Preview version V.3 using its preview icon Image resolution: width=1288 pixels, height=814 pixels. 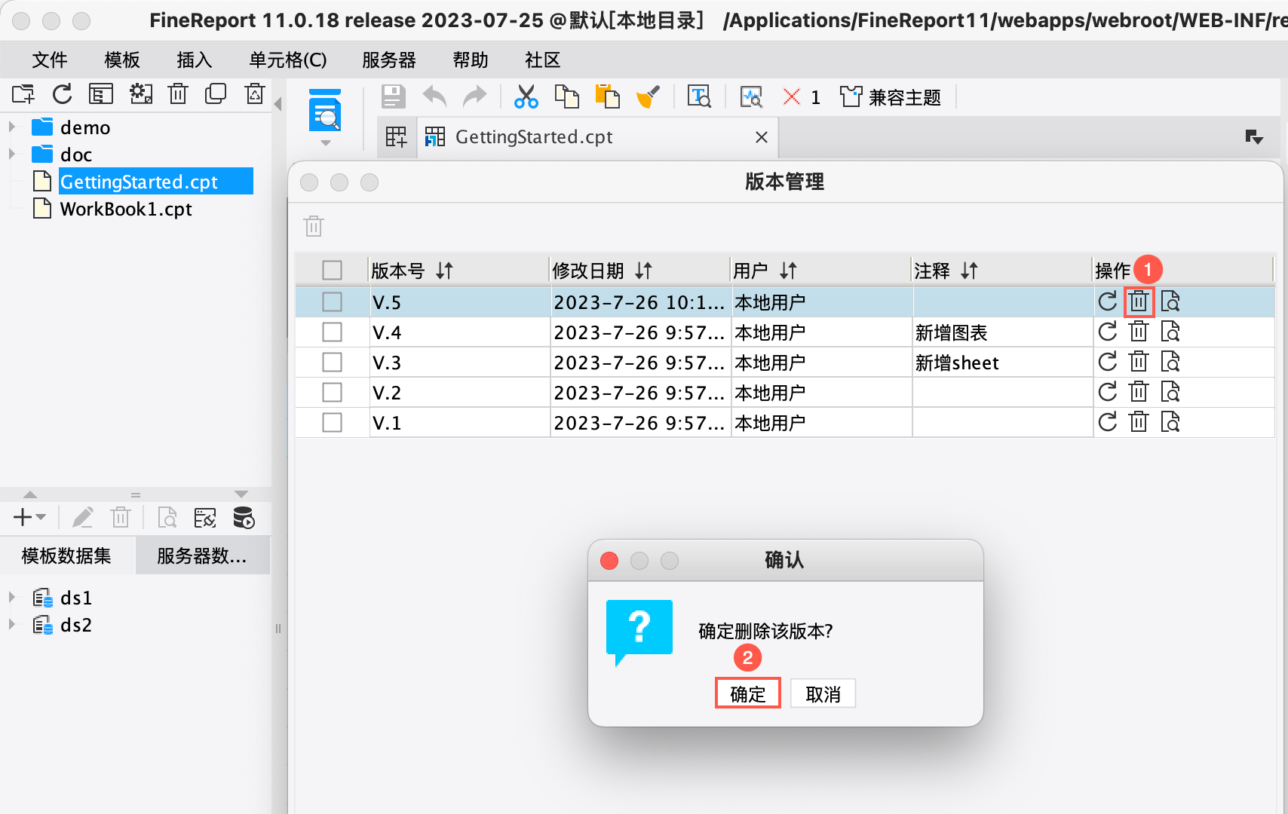point(1170,362)
